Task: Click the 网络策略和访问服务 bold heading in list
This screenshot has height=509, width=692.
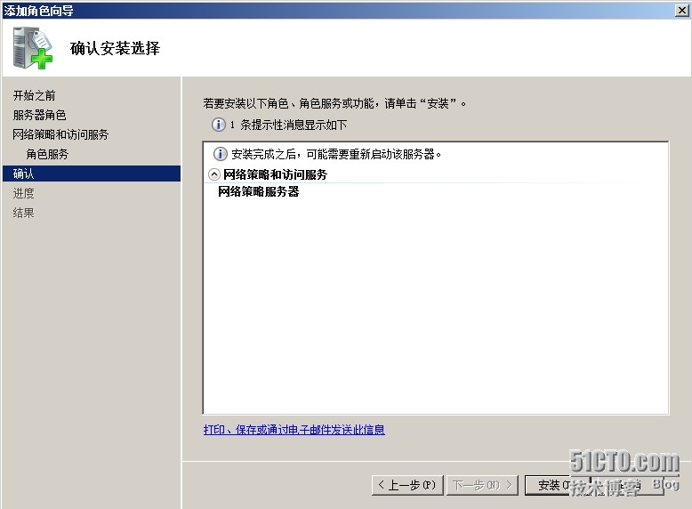Action: click(275, 174)
